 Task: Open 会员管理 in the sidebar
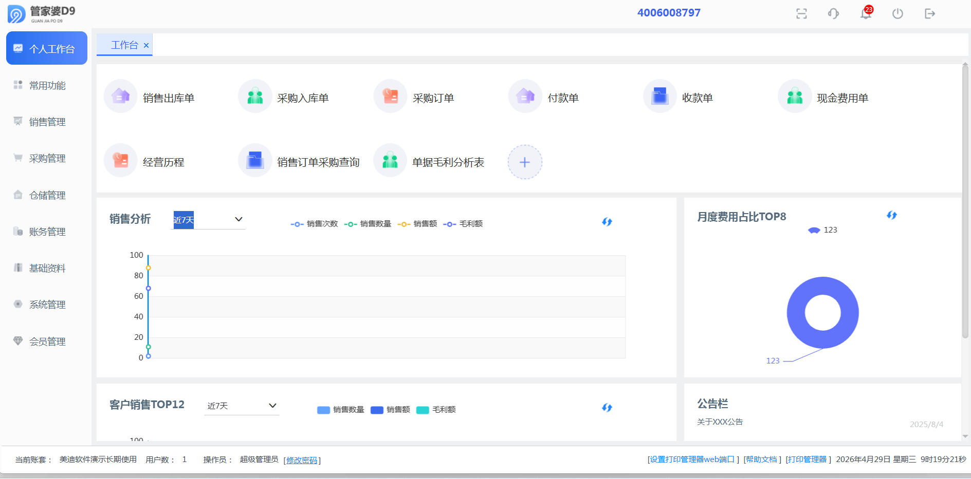pyautogui.click(x=47, y=341)
